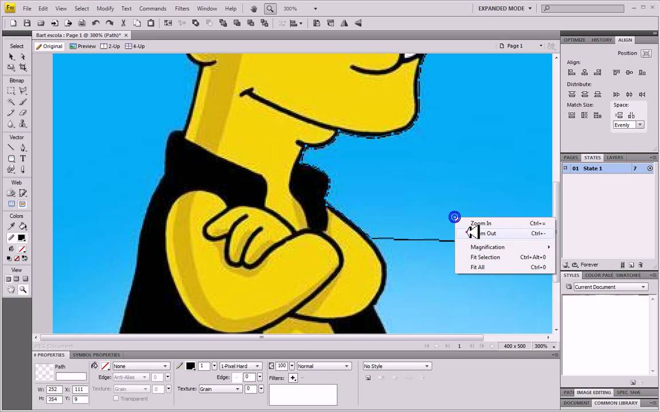Click Swap stroke and fill colors

(x=25, y=259)
